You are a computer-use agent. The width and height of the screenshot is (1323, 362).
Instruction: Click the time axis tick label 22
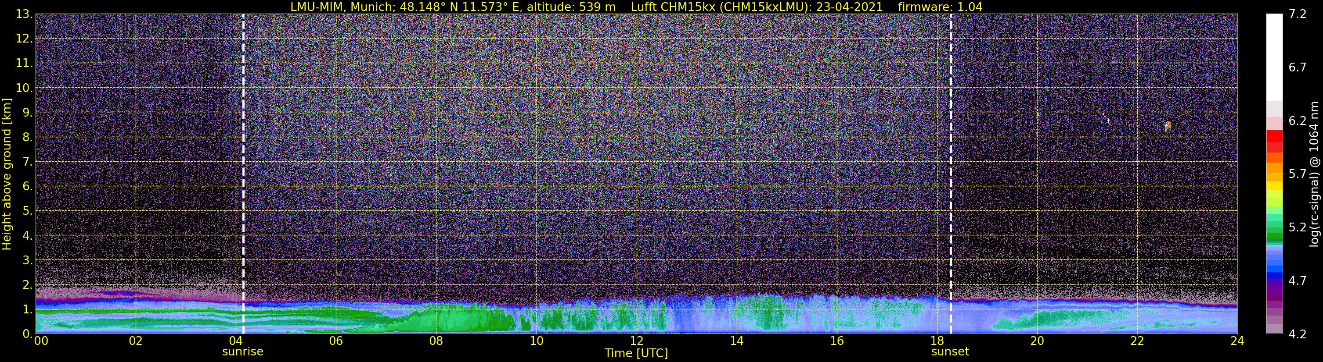point(1137,341)
